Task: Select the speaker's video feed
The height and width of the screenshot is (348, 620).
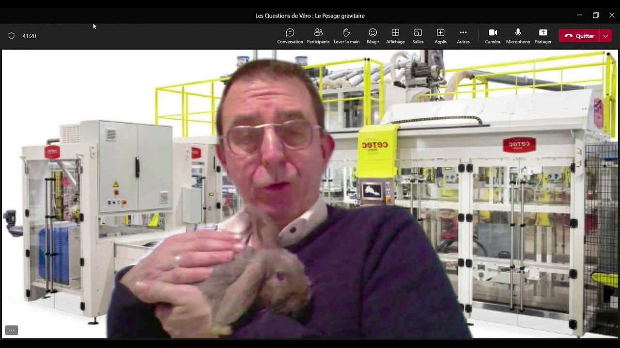Action: click(310, 193)
